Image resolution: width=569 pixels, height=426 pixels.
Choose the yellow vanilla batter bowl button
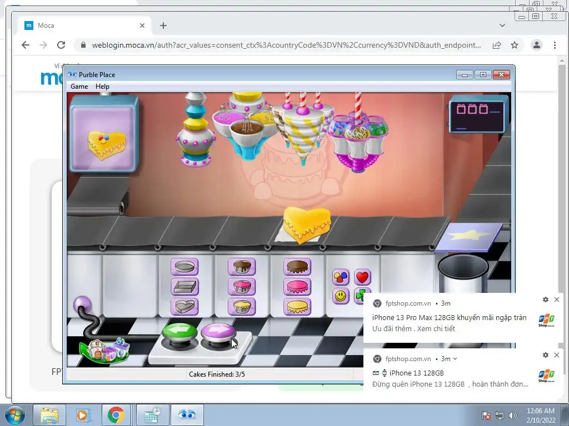[x=242, y=307]
